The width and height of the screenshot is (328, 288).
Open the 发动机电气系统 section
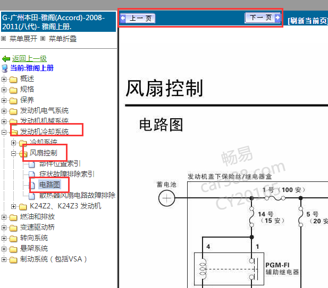[44, 111]
